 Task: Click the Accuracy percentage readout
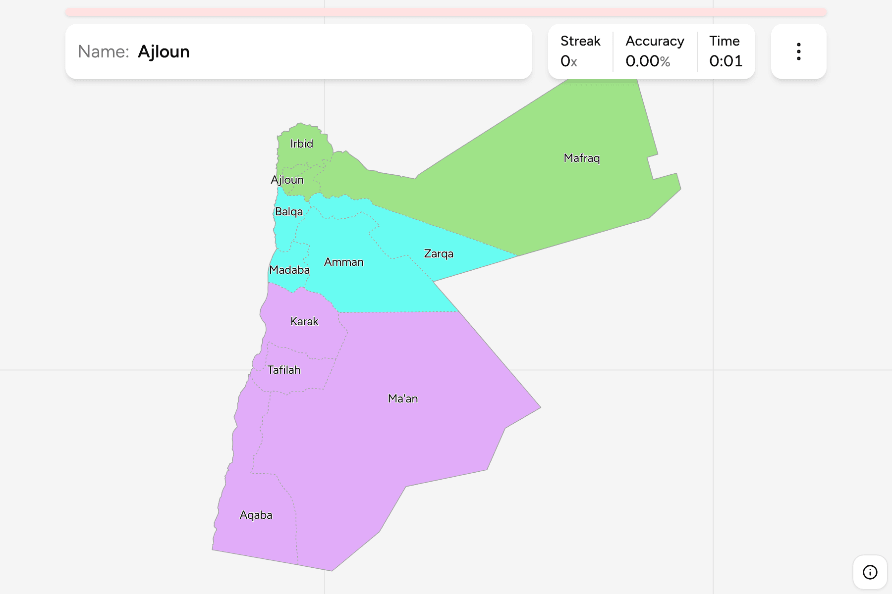pos(648,61)
